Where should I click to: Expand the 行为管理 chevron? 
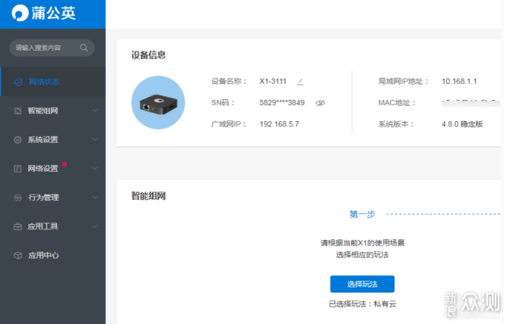(95, 197)
